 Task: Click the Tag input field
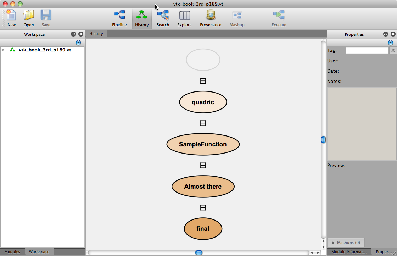367,50
